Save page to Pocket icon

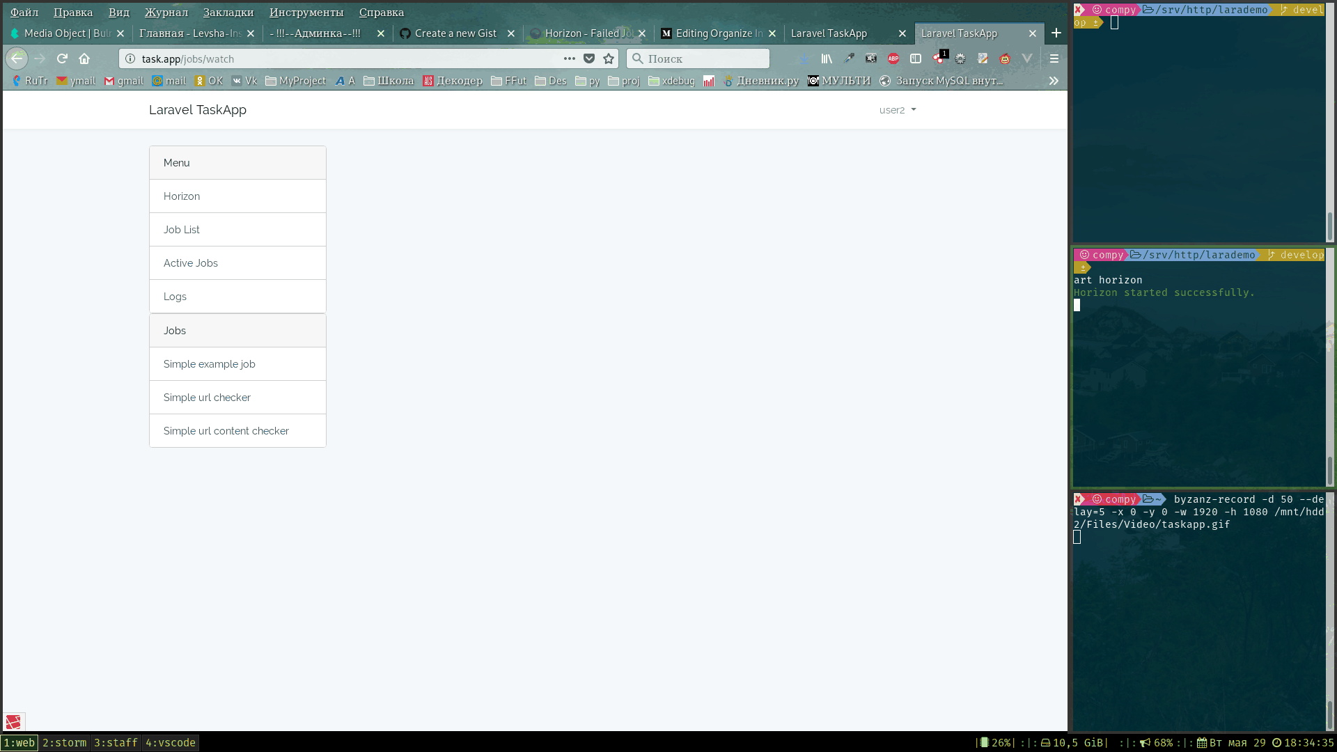coord(589,59)
